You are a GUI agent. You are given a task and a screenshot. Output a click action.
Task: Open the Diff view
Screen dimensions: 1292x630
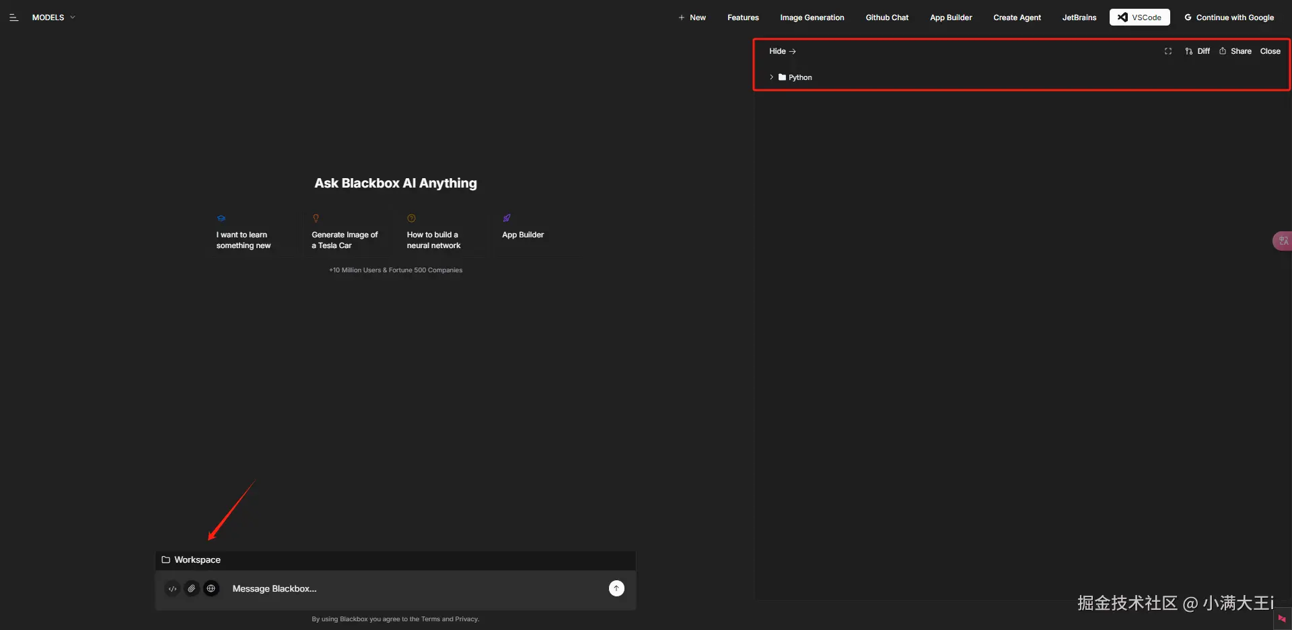click(x=1197, y=51)
